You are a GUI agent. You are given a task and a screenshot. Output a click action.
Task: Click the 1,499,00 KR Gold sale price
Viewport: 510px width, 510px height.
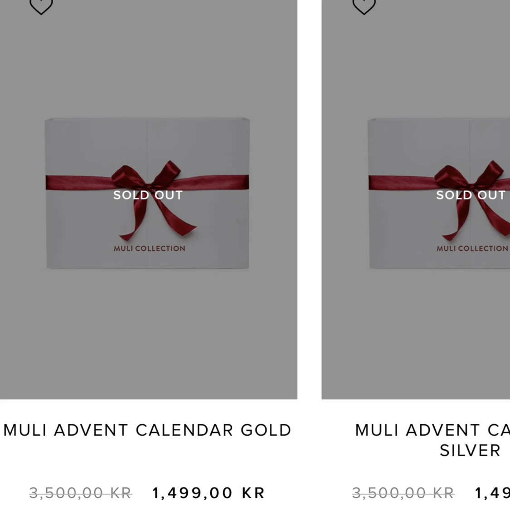click(x=209, y=493)
